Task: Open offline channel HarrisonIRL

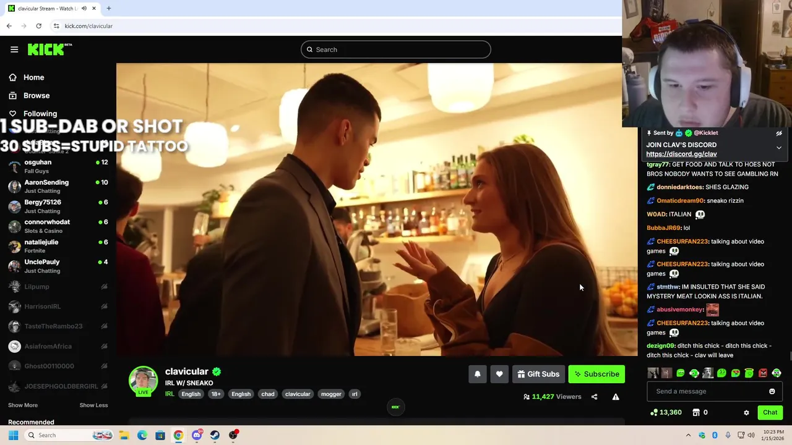Action: click(x=58, y=307)
